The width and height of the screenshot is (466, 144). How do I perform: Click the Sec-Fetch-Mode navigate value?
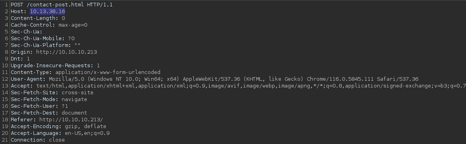(74, 99)
